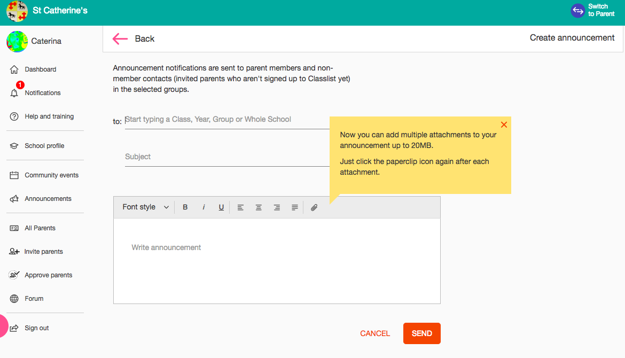Align announcement text left
Viewport: 625px width, 358px height.
[x=240, y=207]
